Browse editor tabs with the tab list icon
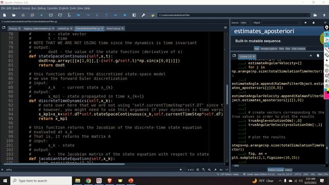Image resolution: width=329 pixels, height=185 pixels. [4, 28]
